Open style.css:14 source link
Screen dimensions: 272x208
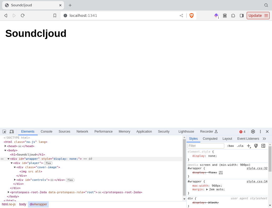[257, 181]
